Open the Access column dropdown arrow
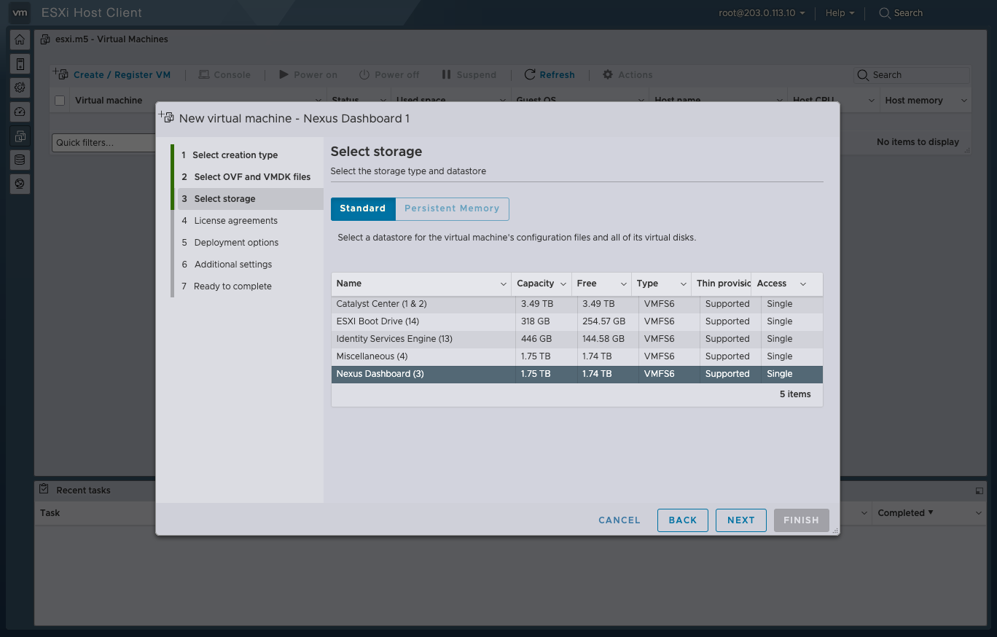 (803, 284)
